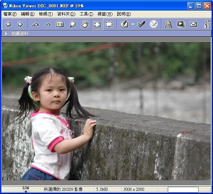Open the tools wrench icon
Image resolution: width=213 pixels, height=194 pixels.
(x=207, y=24)
